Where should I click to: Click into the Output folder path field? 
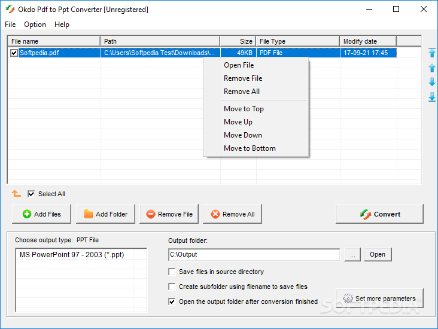pos(254,254)
